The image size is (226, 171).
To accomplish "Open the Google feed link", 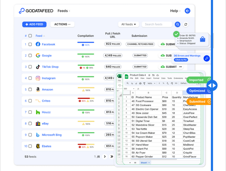I will pos(47,55).
